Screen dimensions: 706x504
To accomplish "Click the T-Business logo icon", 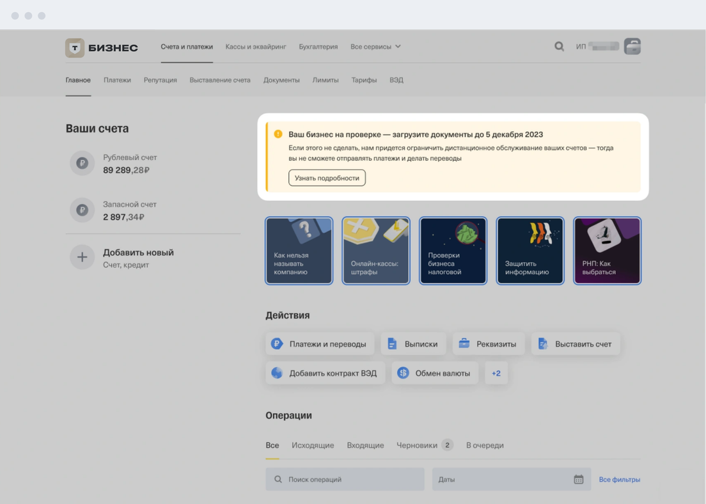I will pos(75,48).
